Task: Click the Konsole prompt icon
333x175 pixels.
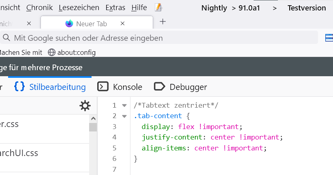Action: click(x=103, y=87)
